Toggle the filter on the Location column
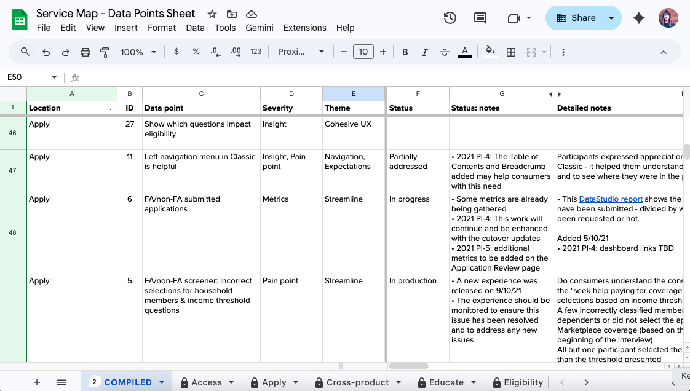The height and width of the screenshot is (391, 690). (x=111, y=108)
